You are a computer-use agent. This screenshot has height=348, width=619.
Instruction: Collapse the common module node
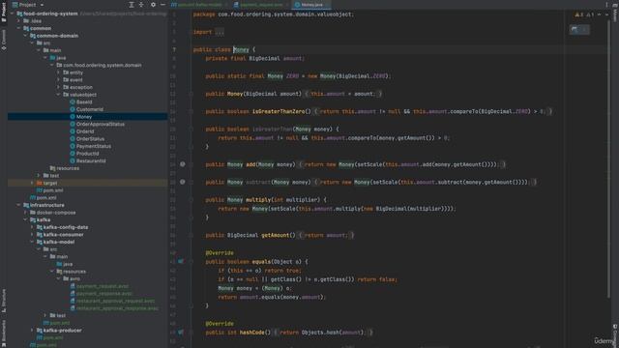tap(18, 28)
